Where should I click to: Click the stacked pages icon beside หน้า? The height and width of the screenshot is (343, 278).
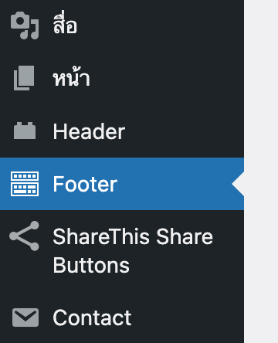click(24, 78)
